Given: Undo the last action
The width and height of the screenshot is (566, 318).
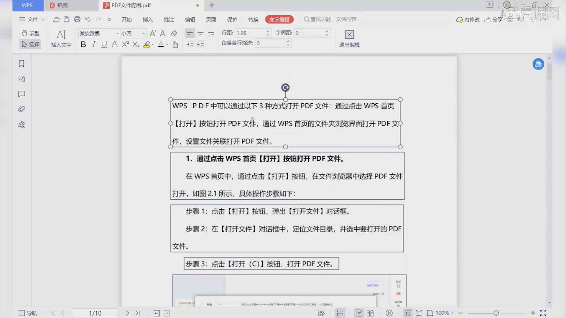Looking at the screenshot, I should click(x=88, y=19).
